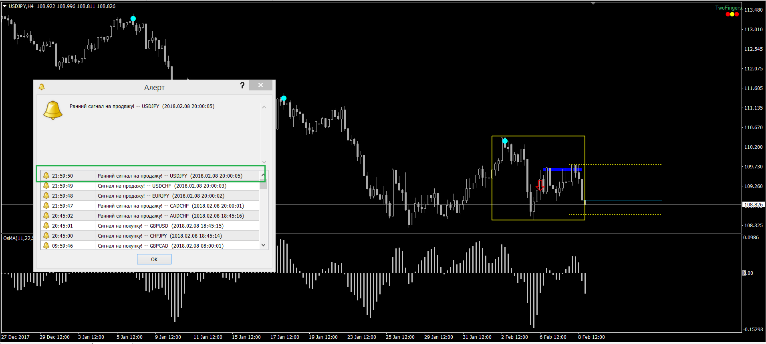The height and width of the screenshot is (344, 766).
Task: Select the AUDCHF early sell signal message
Action: [x=171, y=216]
